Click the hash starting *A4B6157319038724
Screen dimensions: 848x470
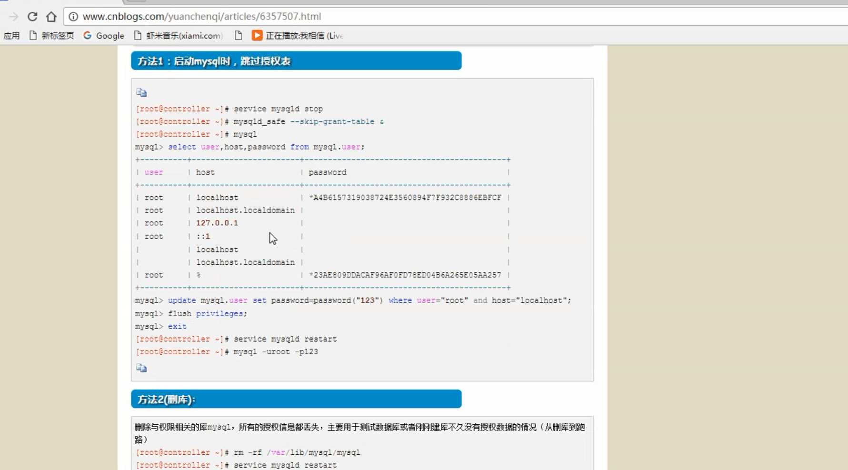point(405,198)
